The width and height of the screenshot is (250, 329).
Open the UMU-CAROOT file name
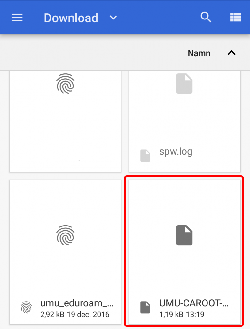tap(194, 303)
